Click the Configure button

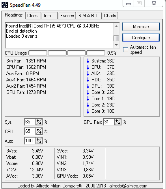pos(141,38)
